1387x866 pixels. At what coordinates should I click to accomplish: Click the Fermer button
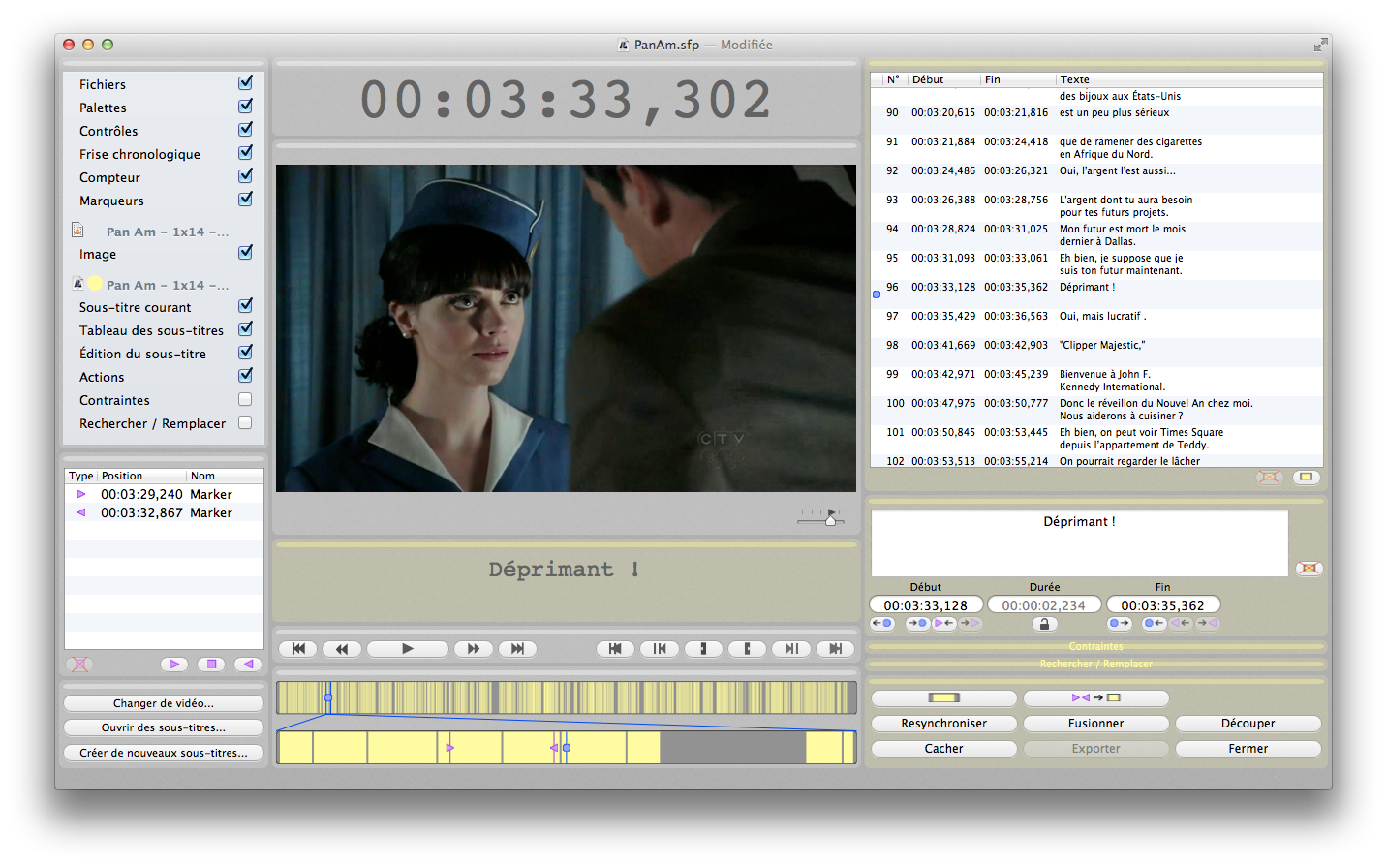1248,749
